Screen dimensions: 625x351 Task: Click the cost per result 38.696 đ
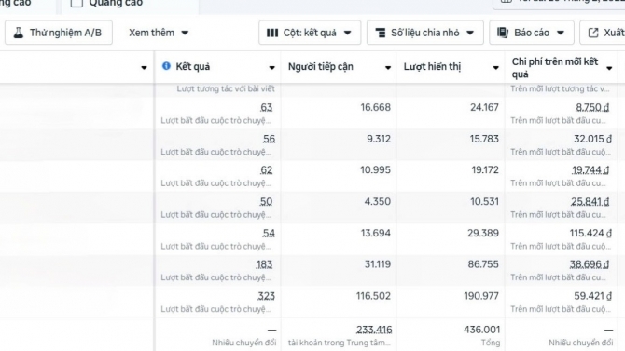coord(590,264)
